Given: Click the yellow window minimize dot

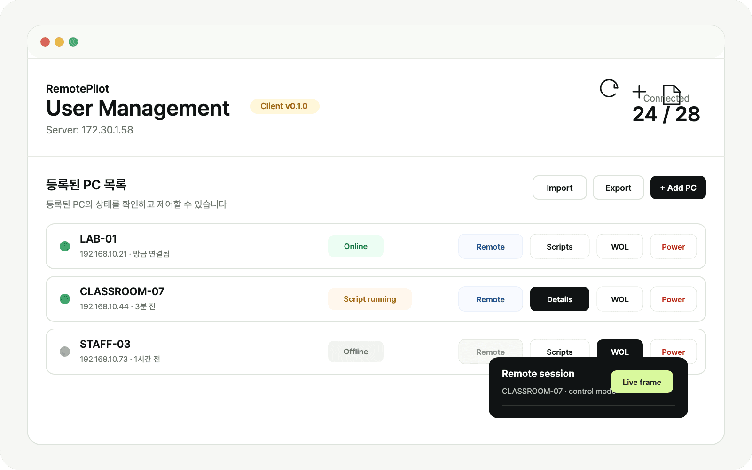Looking at the screenshot, I should point(59,42).
